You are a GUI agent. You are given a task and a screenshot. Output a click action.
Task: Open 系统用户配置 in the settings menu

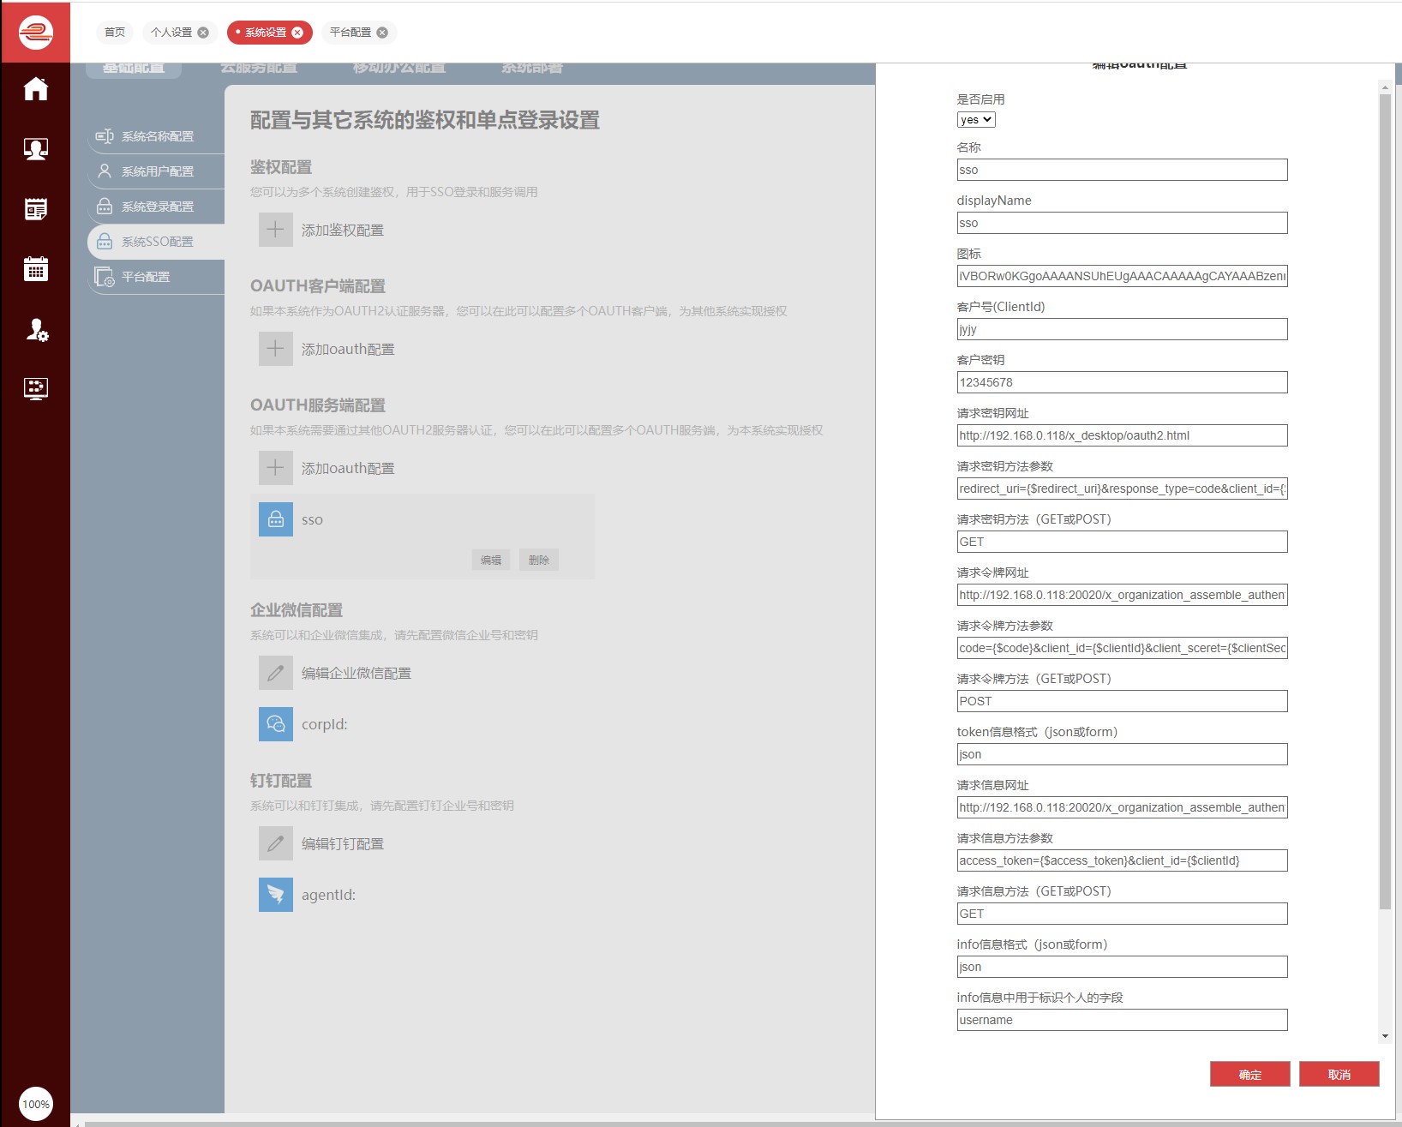(156, 171)
